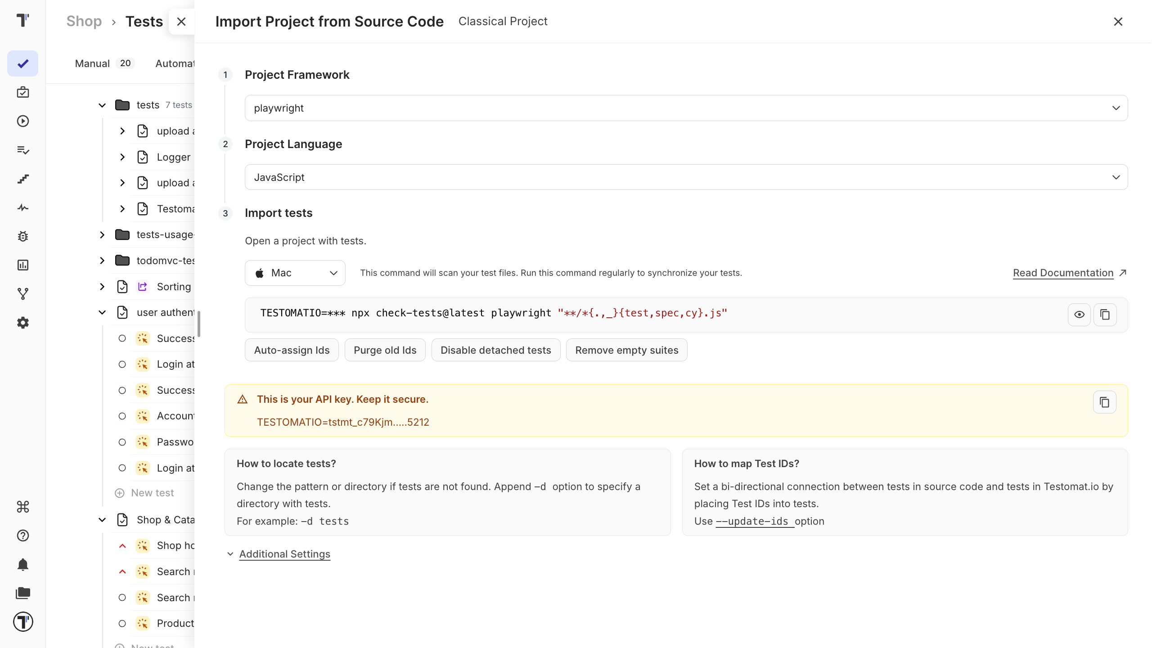Open the projects folder stack icon
This screenshot has height=648, width=1152.
click(23, 593)
